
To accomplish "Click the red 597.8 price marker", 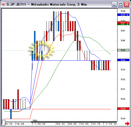I will click(123, 23).
